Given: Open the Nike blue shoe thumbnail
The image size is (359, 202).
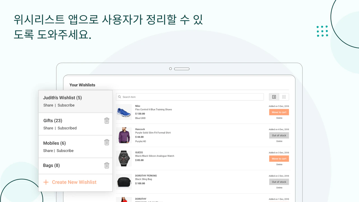Looking at the screenshot, I should coord(124,112).
